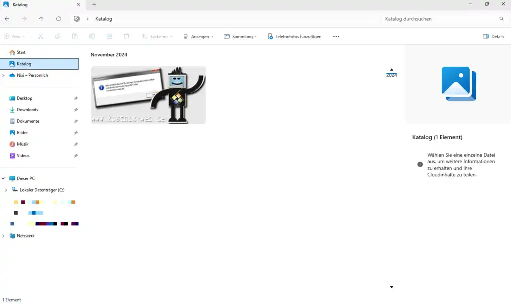Go up one folder level
The height and width of the screenshot is (304, 511).
point(41,19)
